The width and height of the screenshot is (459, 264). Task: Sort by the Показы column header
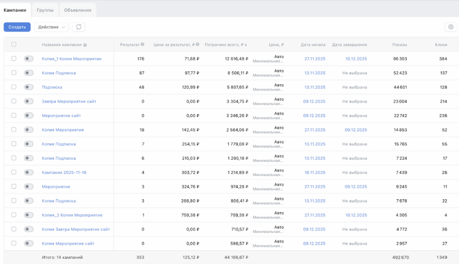coord(399,45)
